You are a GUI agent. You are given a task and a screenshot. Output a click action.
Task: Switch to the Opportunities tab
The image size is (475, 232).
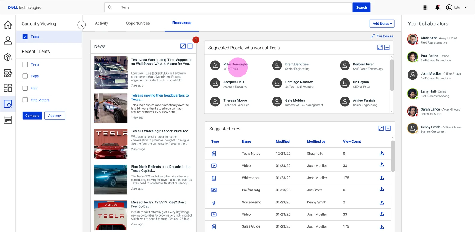(138, 23)
